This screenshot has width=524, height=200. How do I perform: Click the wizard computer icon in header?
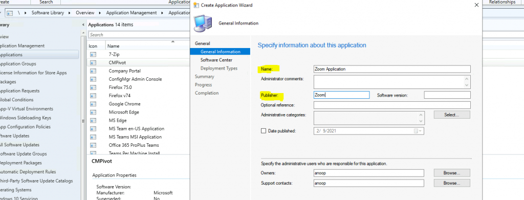(x=203, y=24)
